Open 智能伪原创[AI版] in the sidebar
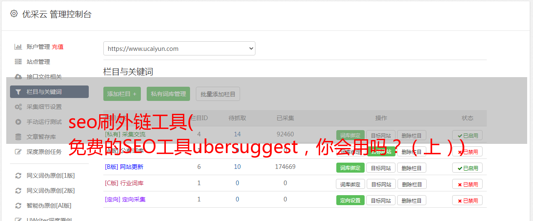Image resolution: width=533 pixels, height=221 pixels. click(49, 206)
